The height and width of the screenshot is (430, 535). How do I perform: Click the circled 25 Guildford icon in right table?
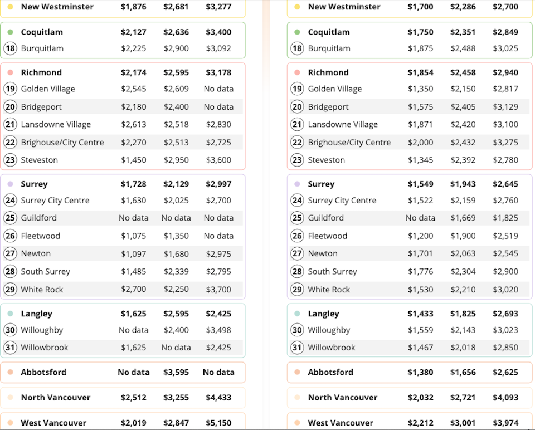point(297,218)
